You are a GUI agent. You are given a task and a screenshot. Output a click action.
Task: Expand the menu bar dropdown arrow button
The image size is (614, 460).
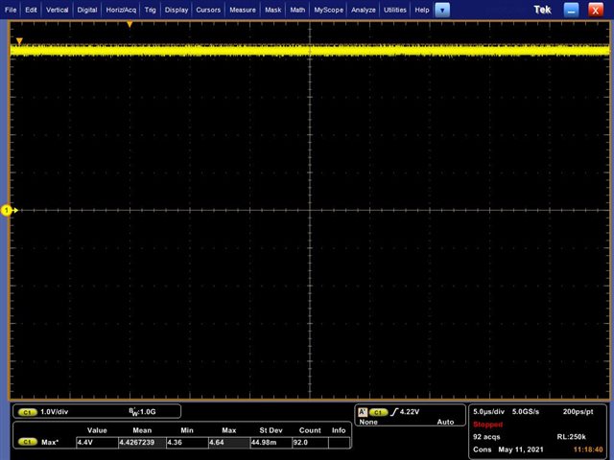point(442,11)
